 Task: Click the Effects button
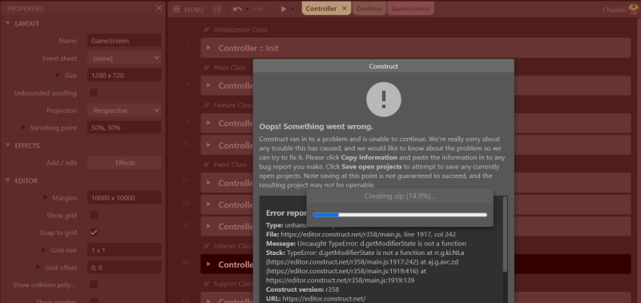click(124, 163)
